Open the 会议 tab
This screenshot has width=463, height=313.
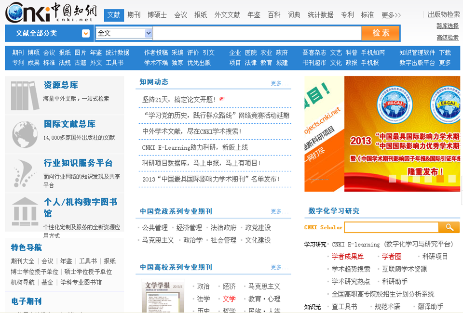(x=180, y=15)
